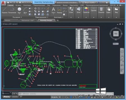Viewport: 126px width, 100px height.
Task: Select the Круг circle tool
Action: pos(19,10)
